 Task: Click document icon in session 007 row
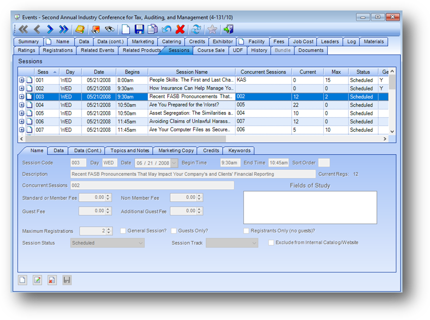(x=30, y=129)
